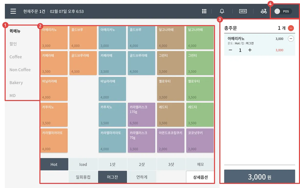Add orange 바닐라라떼 tile
Screen dimensions: 300x188
[x=54, y=89]
